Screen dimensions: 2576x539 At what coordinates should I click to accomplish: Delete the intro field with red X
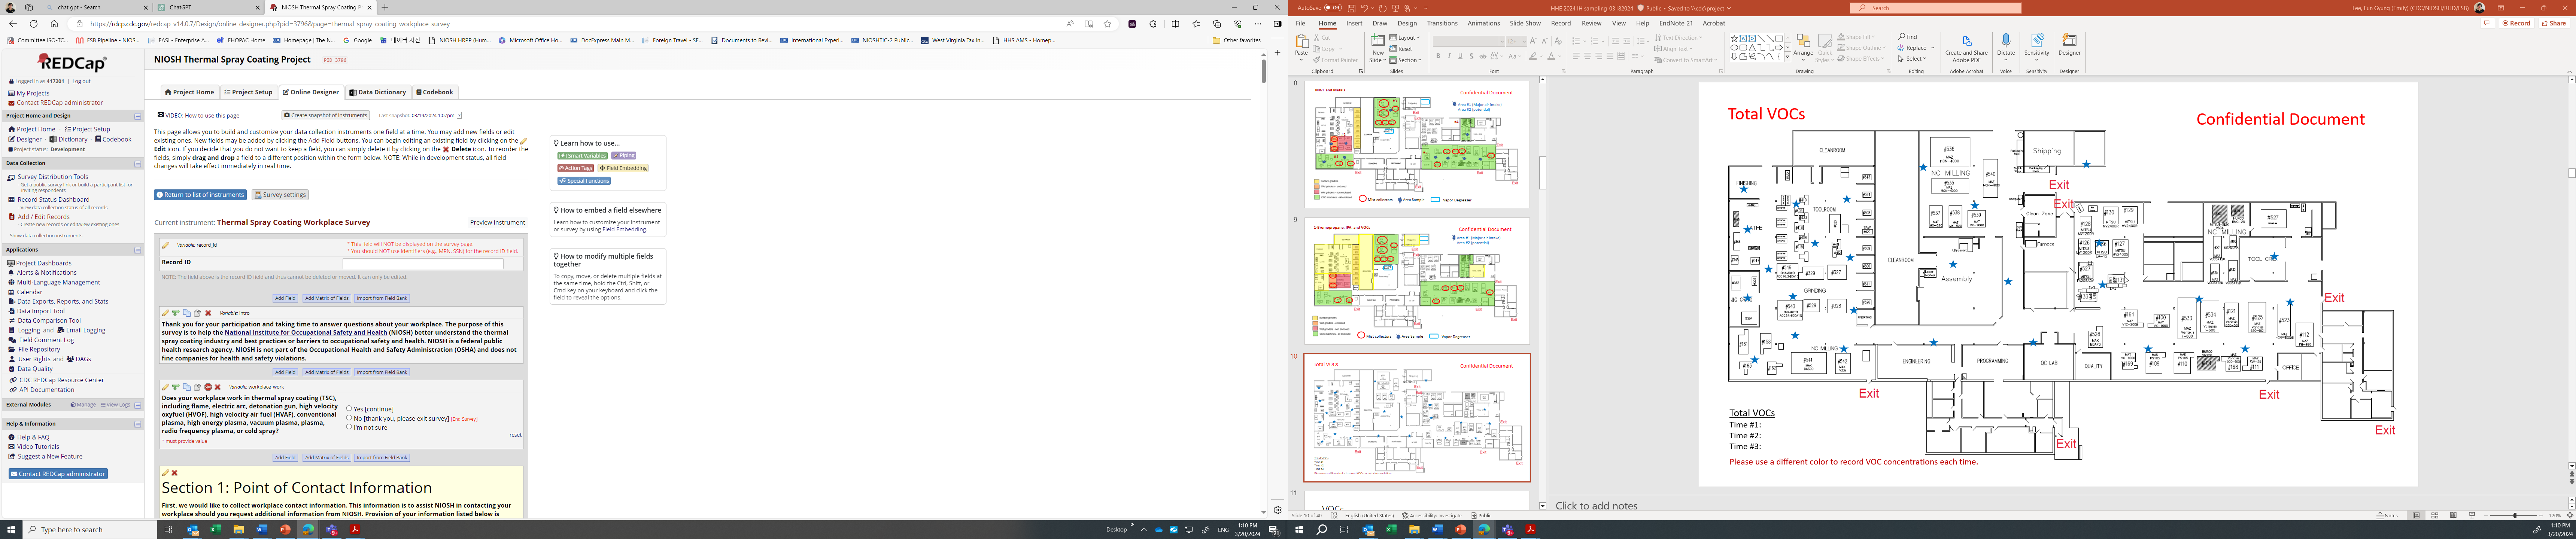click(x=208, y=313)
